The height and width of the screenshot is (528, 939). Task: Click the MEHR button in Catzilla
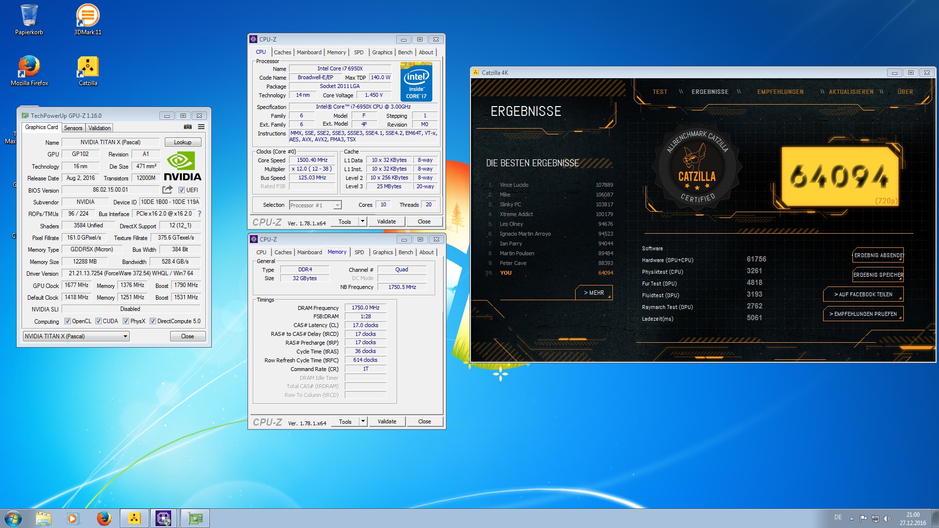pyautogui.click(x=594, y=293)
